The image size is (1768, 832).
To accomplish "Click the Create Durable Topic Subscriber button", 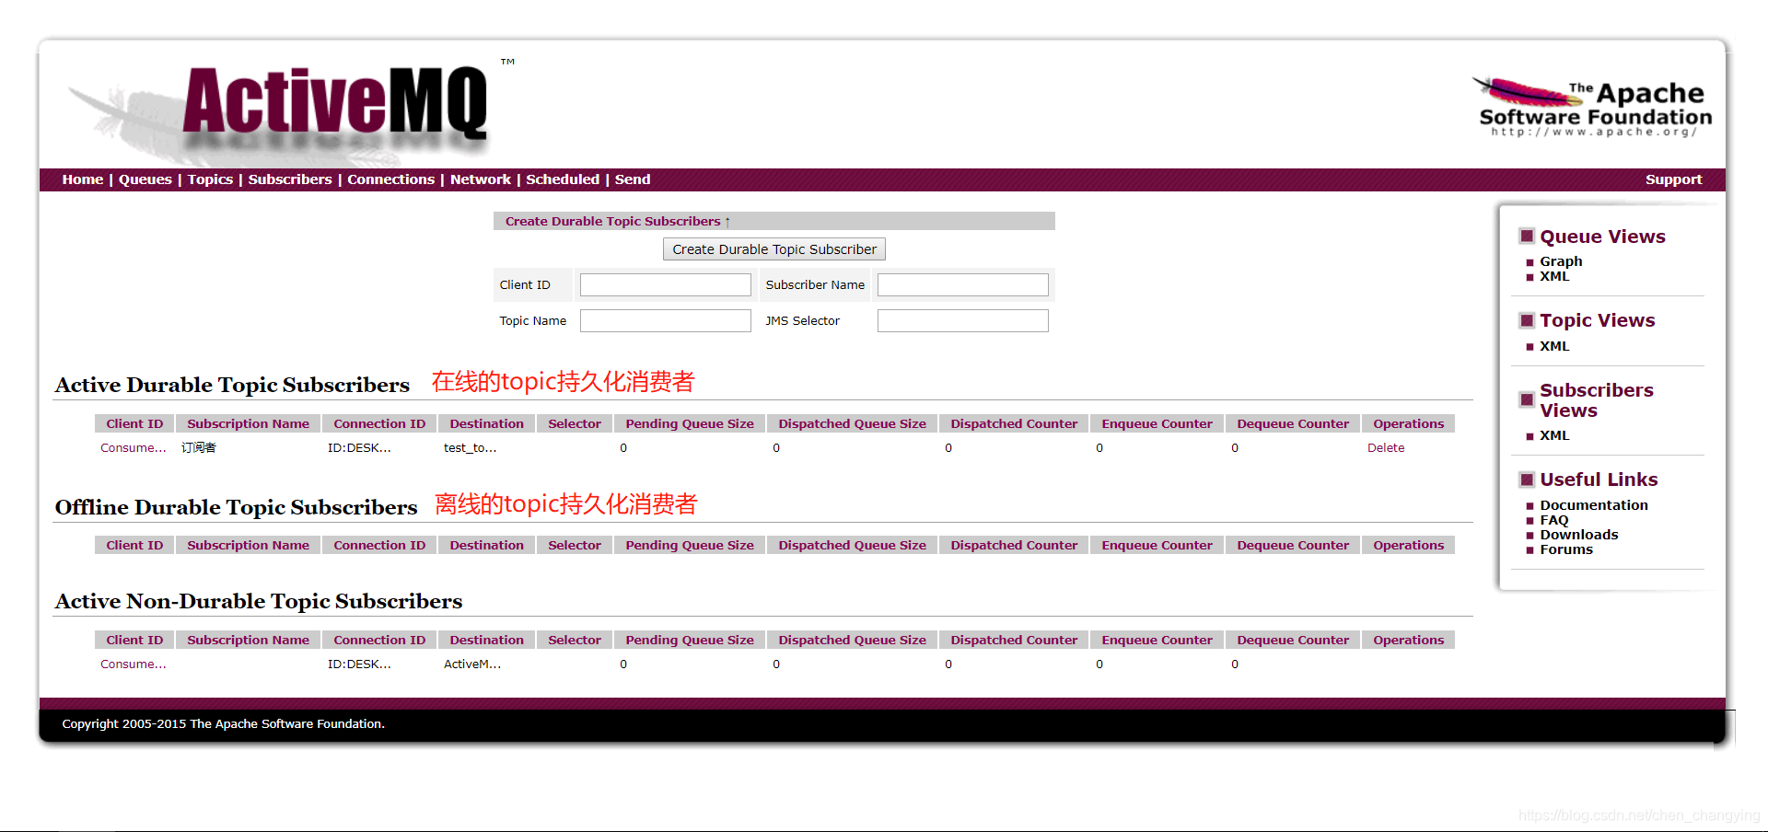I will click(774, 249).
